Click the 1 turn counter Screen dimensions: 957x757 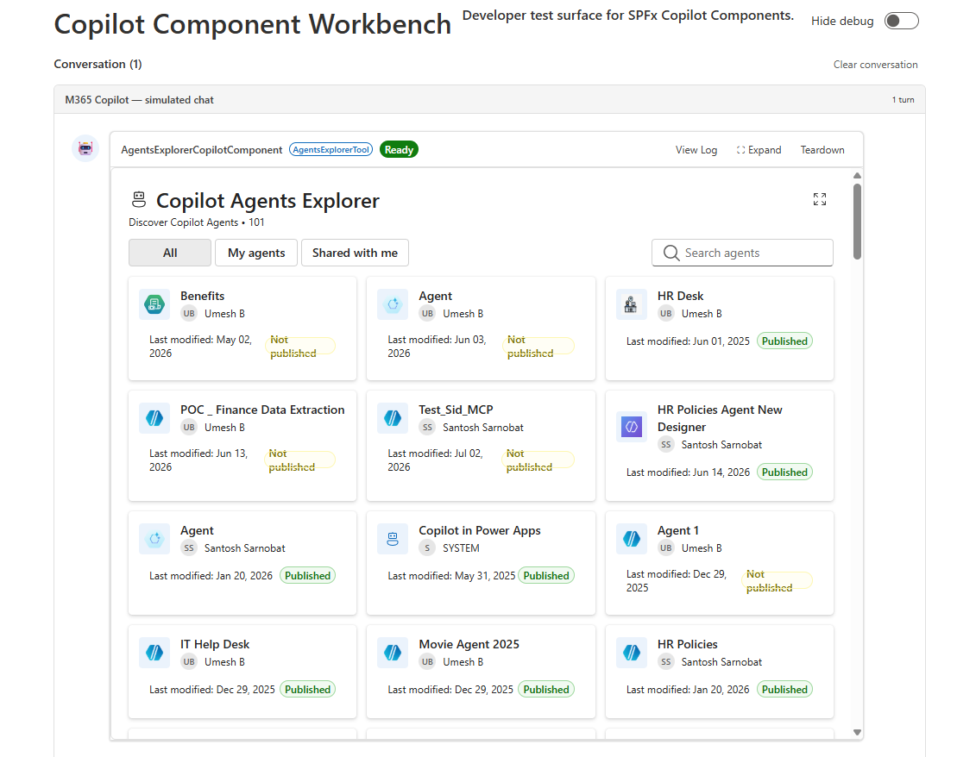pyautogui.click(x=903, y=100)
